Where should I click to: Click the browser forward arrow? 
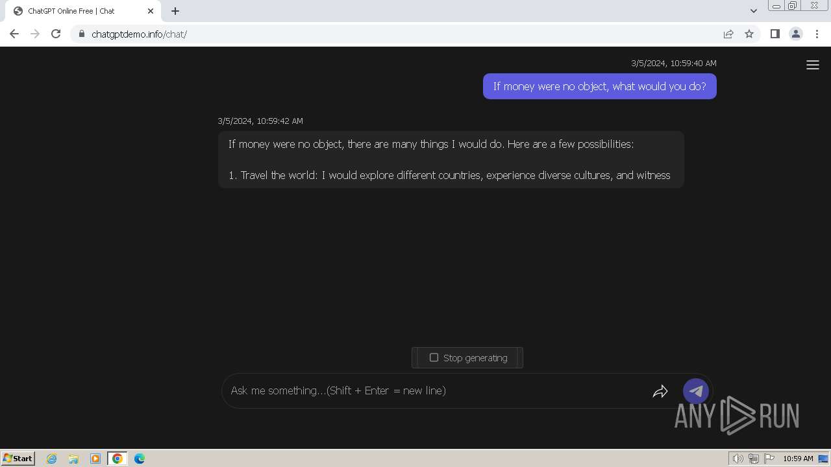35,34
